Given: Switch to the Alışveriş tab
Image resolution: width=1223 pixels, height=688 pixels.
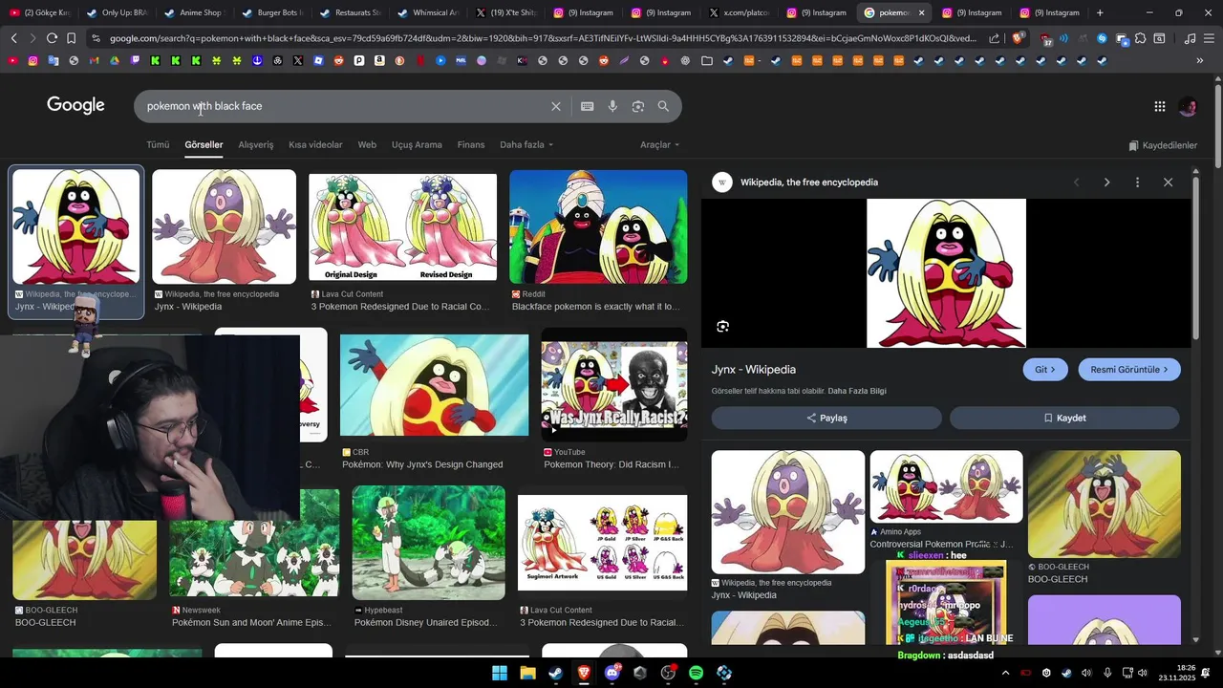Looking at the screenshot, I should [x=256, y=145].
